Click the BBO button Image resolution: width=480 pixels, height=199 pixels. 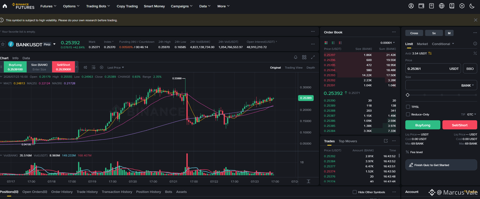[470, 69]
